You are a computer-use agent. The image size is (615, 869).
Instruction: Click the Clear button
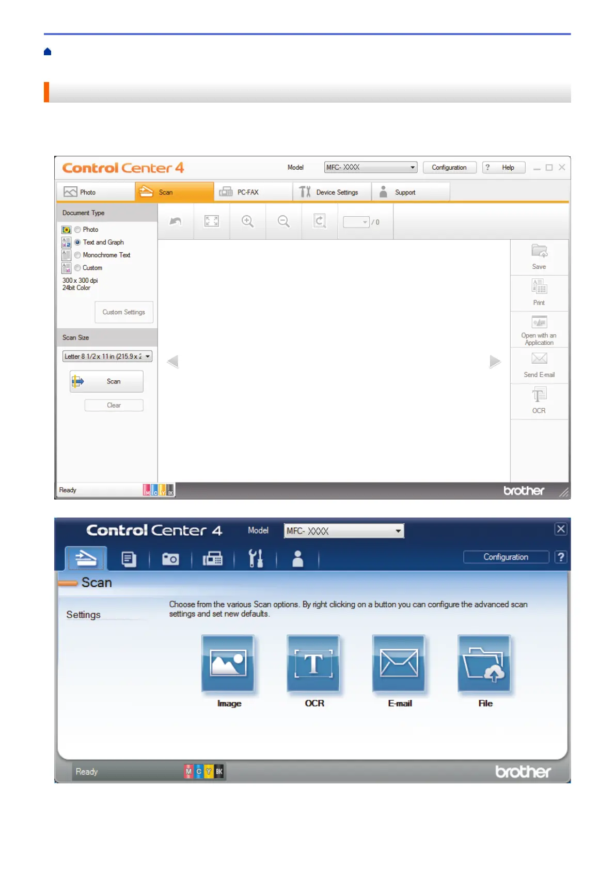pos(114,405)
